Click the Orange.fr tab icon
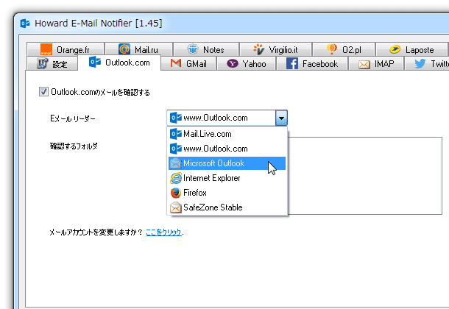449x309 pixels. pos(46,49)
